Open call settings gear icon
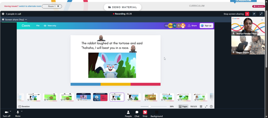 click(x=3, y=14)
